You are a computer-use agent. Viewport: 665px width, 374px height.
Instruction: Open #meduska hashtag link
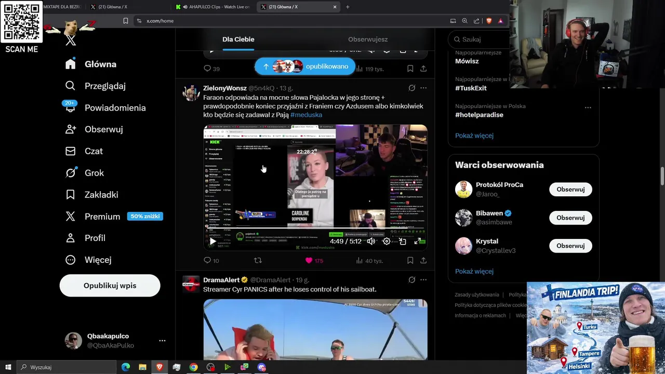click(x=306, y=115)
